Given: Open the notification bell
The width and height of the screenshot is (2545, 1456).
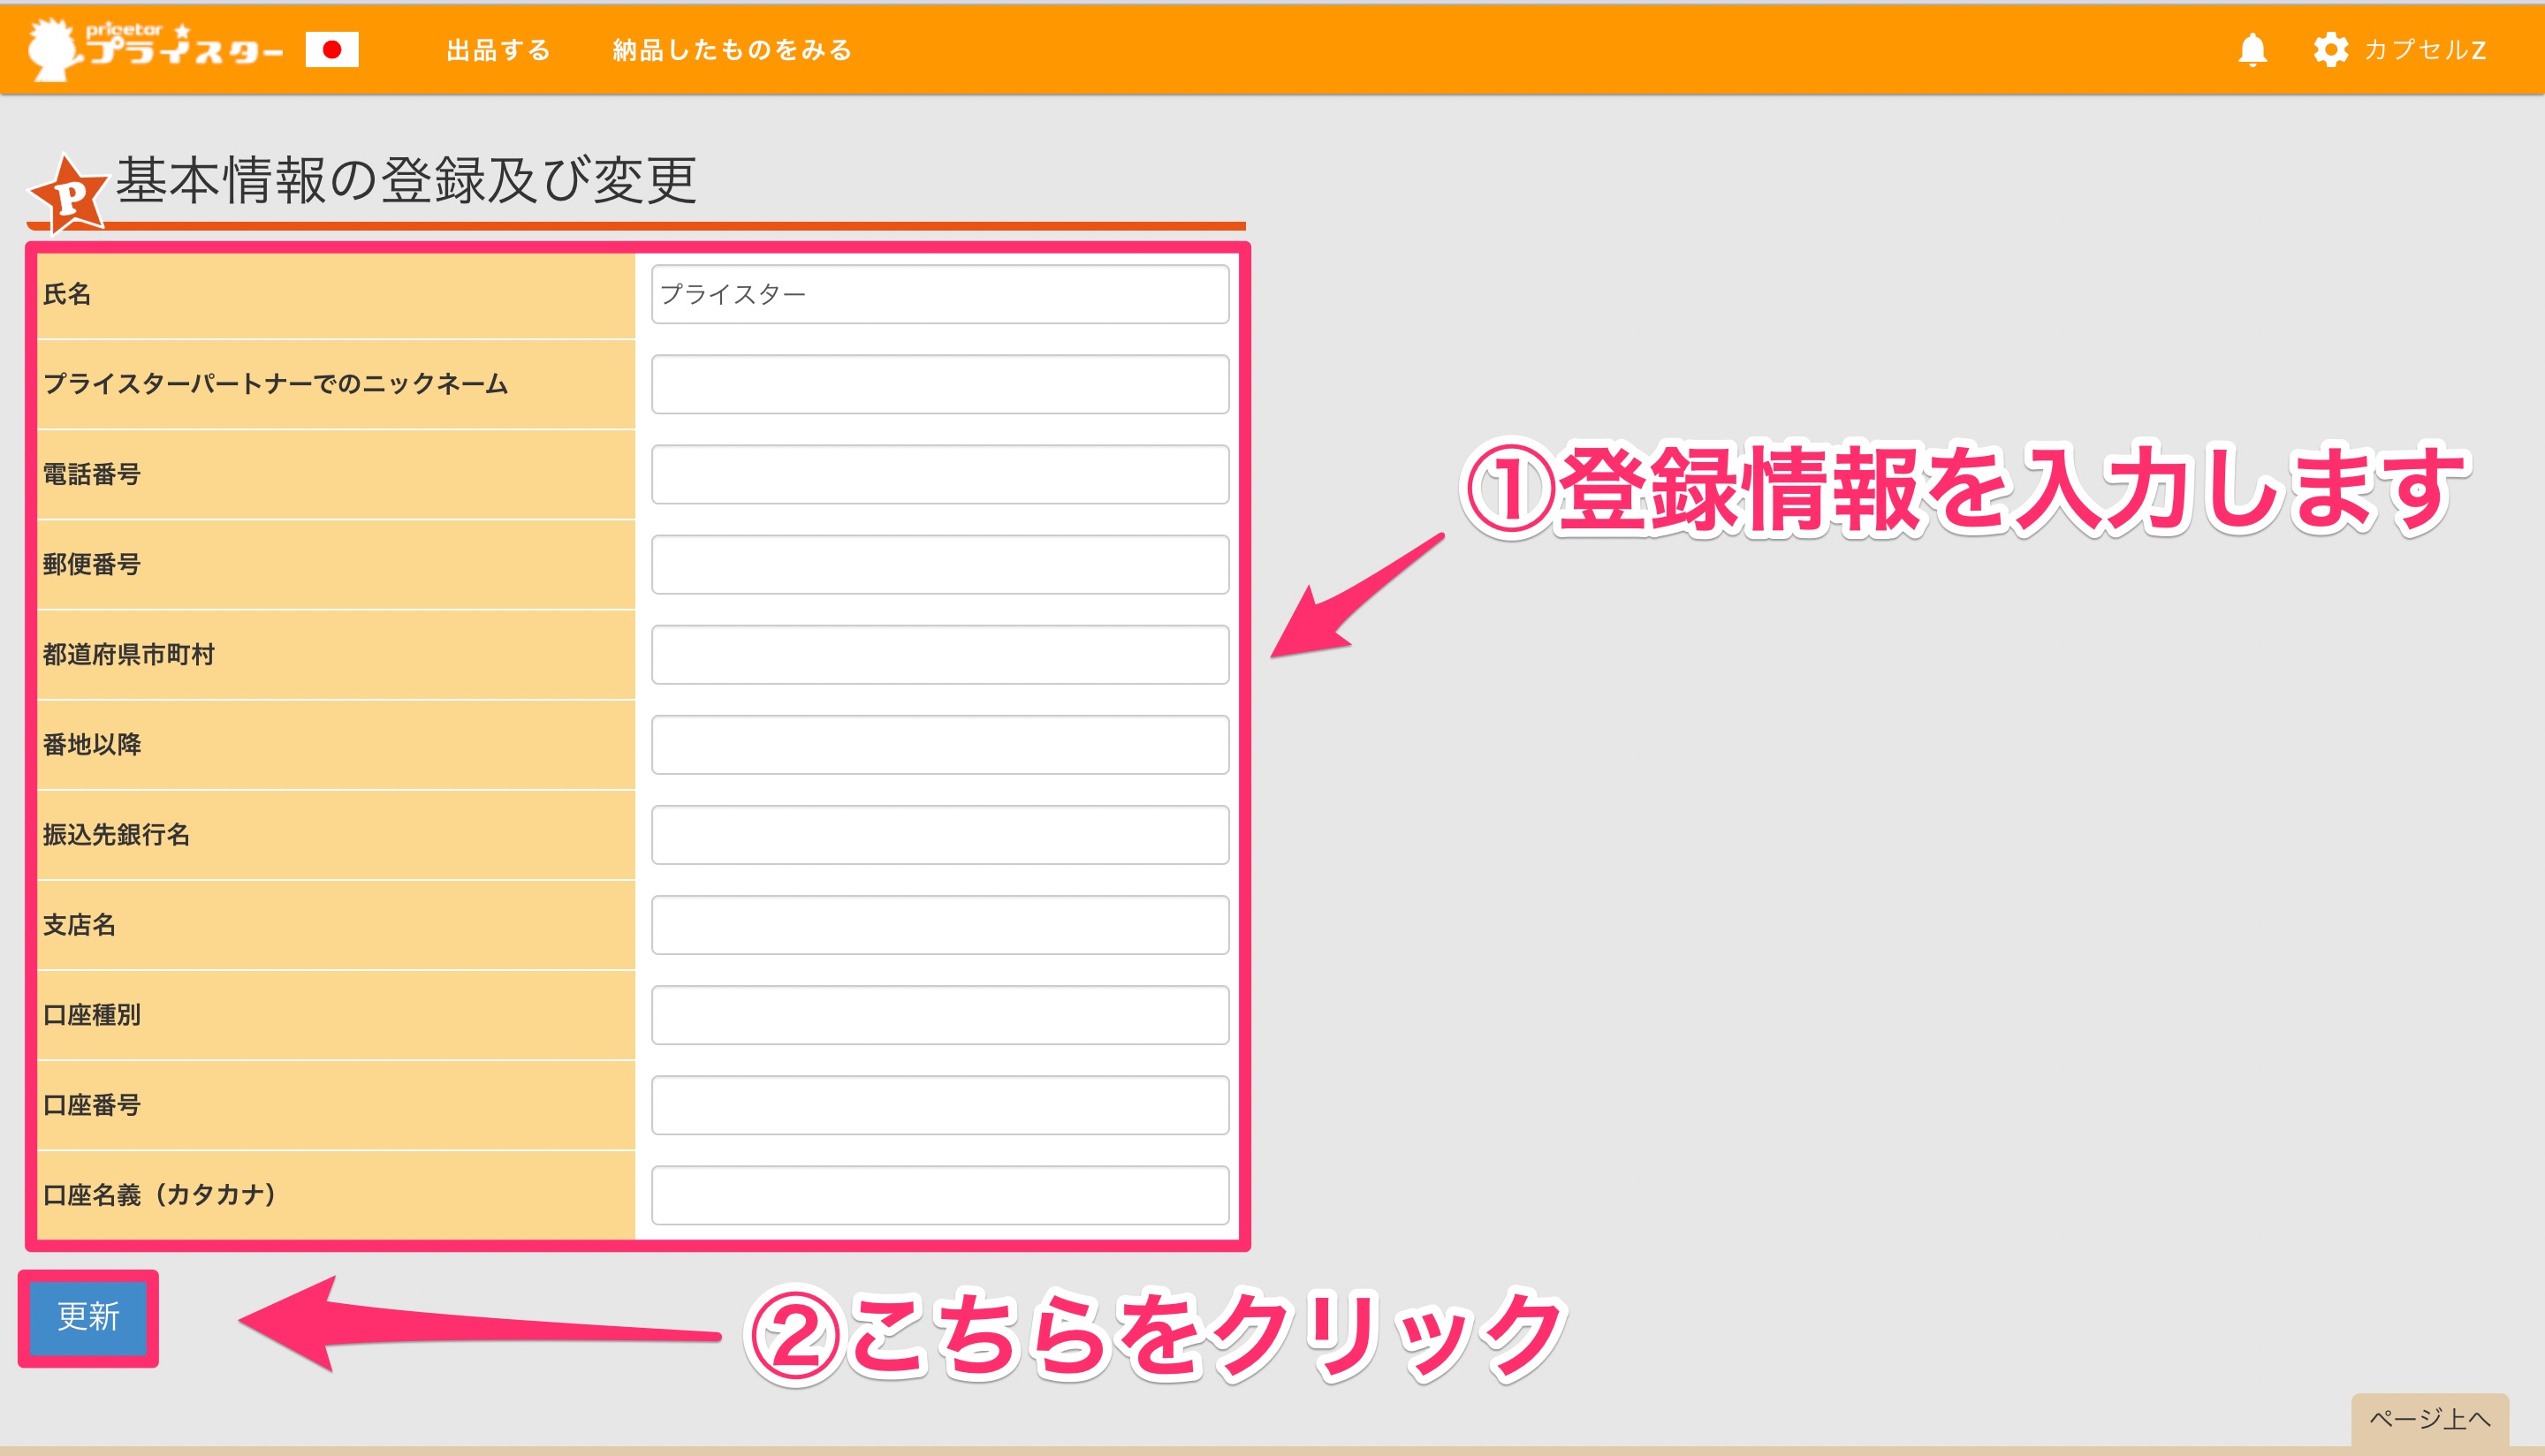Looking at the screenshot, I should point(2252,49).
